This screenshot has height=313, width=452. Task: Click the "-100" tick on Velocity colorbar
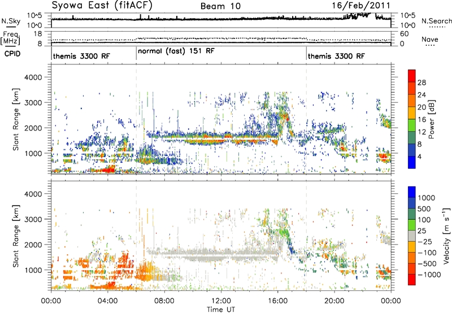click(427, 253)
